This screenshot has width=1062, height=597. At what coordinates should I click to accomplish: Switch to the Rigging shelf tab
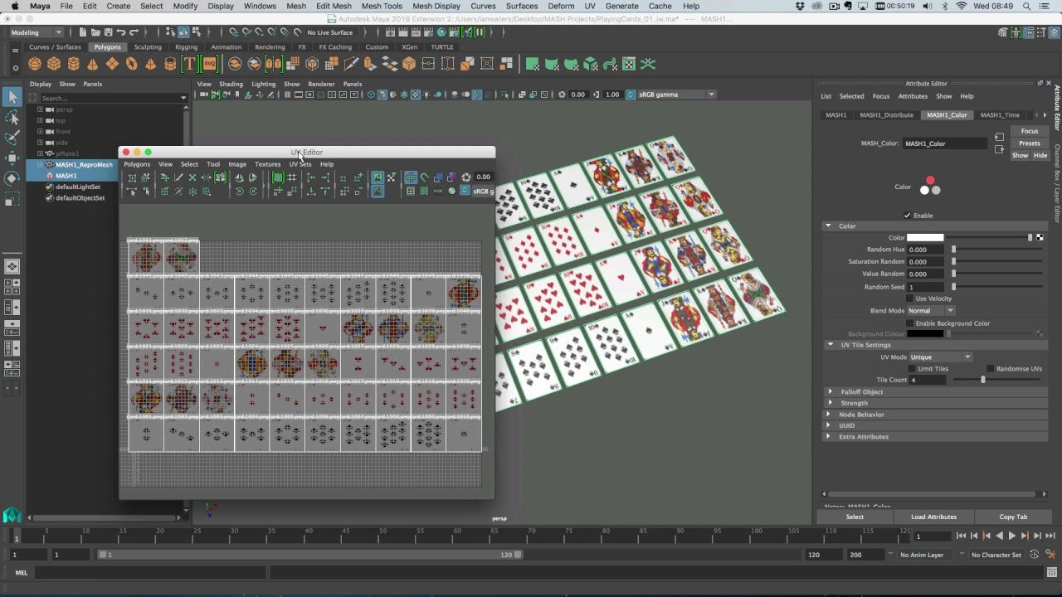(186, 47)
